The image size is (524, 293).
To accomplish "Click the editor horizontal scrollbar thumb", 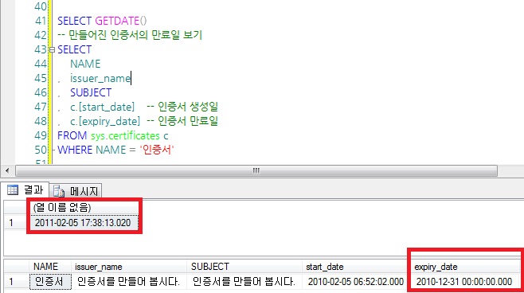I will click(x=256, y=170).
